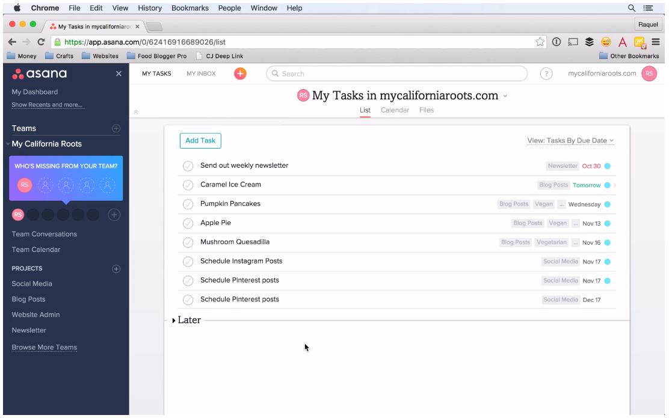Expand more tags on Apple Pie

pos(576,224)
